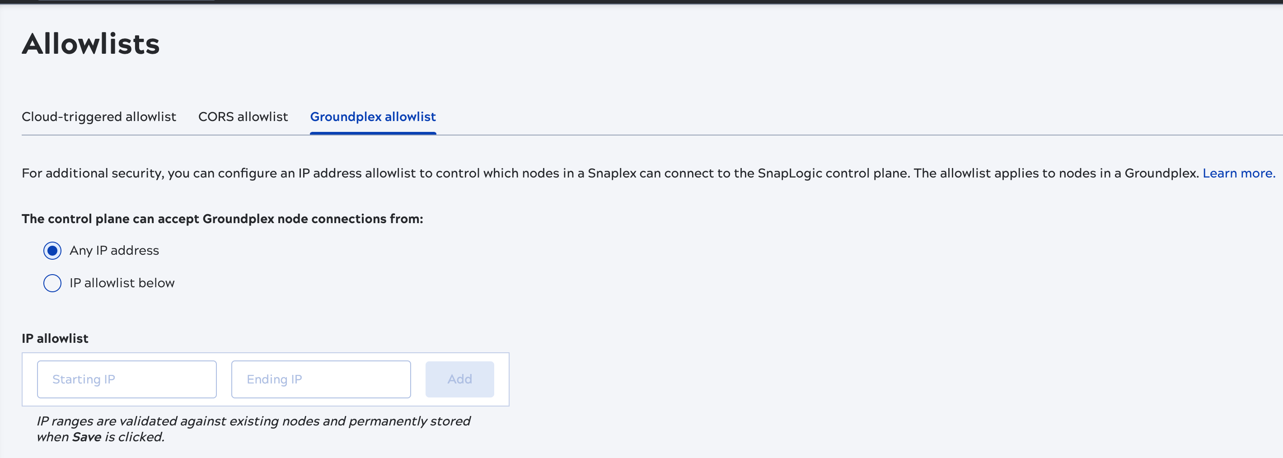Viewport: 1283px width, 458px height.
Task: Click the dark top navigation bar
Action: (x=641, y=4)
